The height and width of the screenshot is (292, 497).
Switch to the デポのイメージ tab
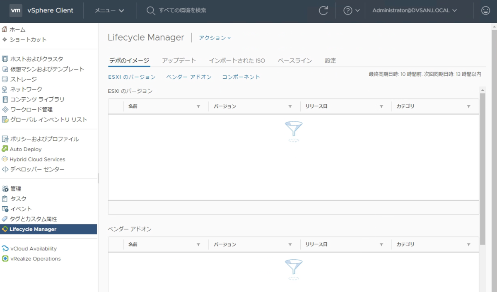(129, 60)
